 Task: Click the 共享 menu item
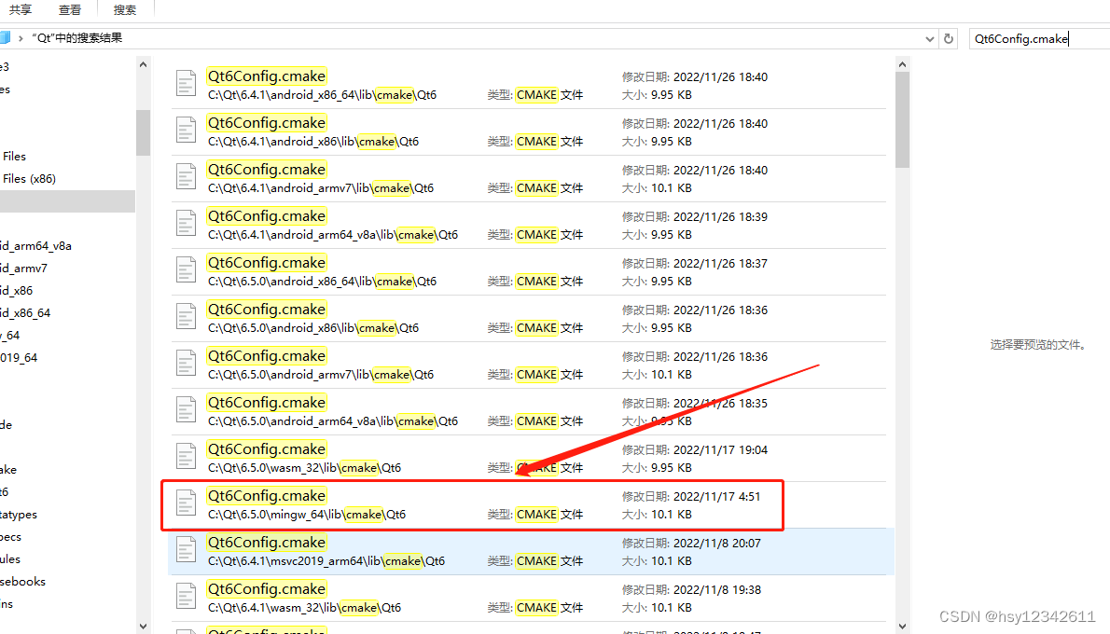(21, 9)
